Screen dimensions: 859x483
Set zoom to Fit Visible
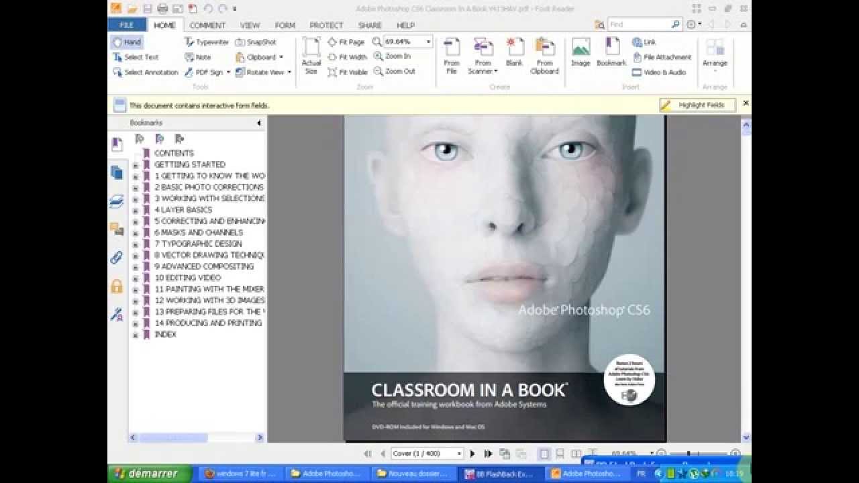point(347,72)
